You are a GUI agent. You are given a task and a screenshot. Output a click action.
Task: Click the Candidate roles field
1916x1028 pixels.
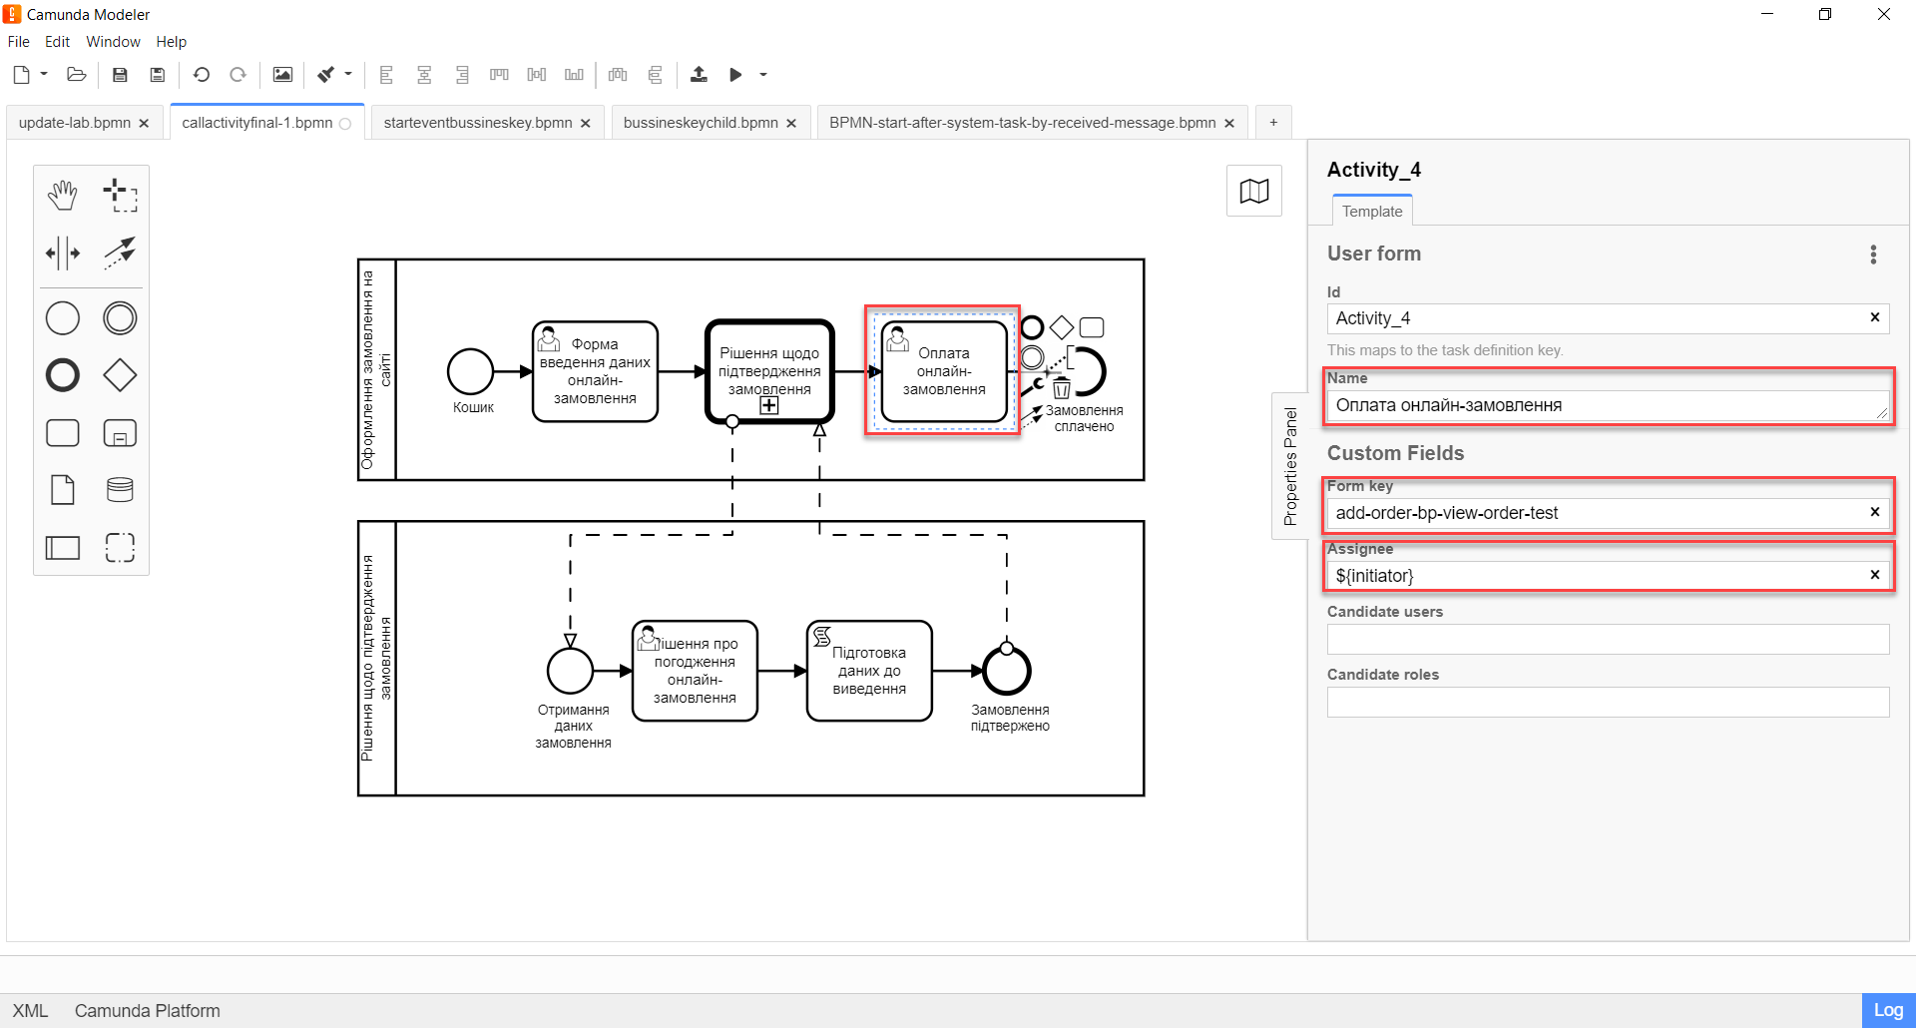[x=1608, y=702]
